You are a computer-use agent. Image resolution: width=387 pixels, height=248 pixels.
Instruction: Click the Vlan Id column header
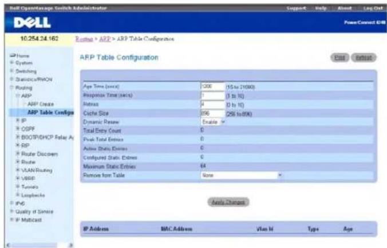(x=264, y=229)
